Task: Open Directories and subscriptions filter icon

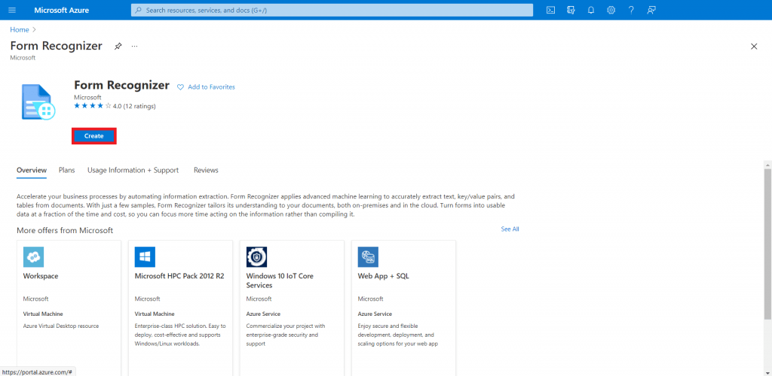Action: (571, 10)
